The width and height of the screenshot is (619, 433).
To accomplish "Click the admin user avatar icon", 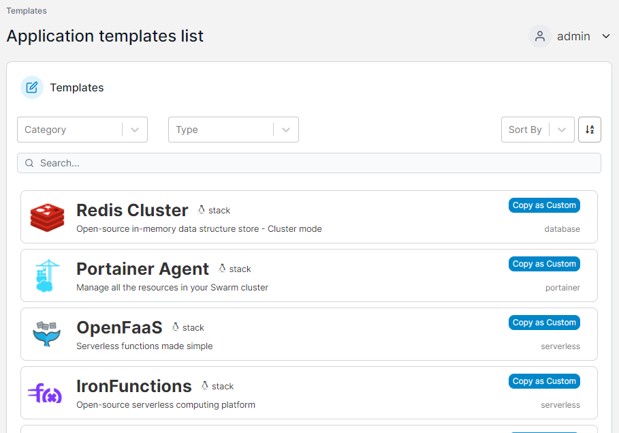I will [539, 36].
